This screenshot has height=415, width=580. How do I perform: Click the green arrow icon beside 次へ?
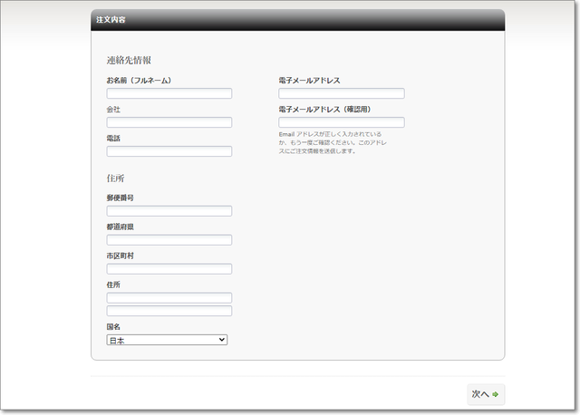(496, 394)
